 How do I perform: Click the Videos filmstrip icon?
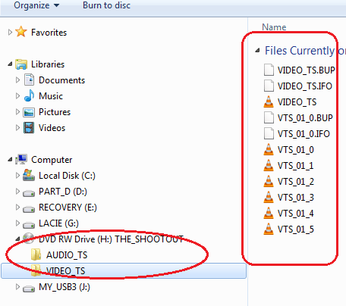click(x=29, y=128)
